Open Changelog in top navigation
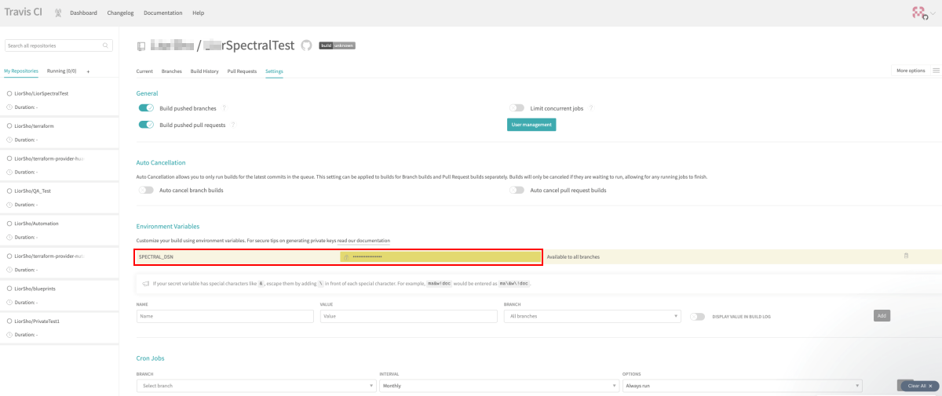 pos(120,13)
